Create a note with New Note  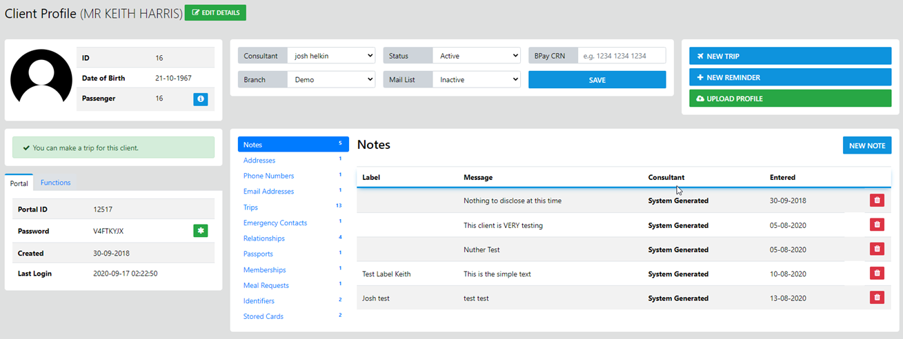866,145
